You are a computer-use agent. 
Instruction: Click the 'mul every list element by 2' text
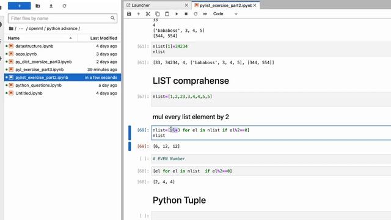(191, 117)
